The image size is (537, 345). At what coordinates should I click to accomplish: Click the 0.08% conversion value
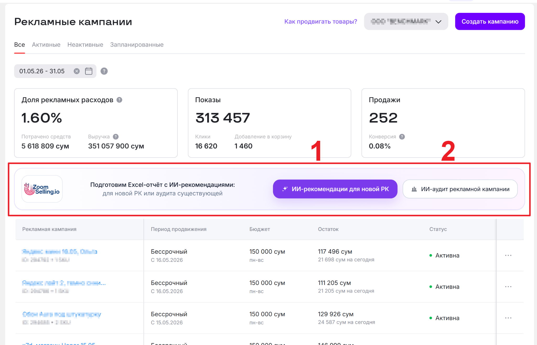click(x=380, y=146)
